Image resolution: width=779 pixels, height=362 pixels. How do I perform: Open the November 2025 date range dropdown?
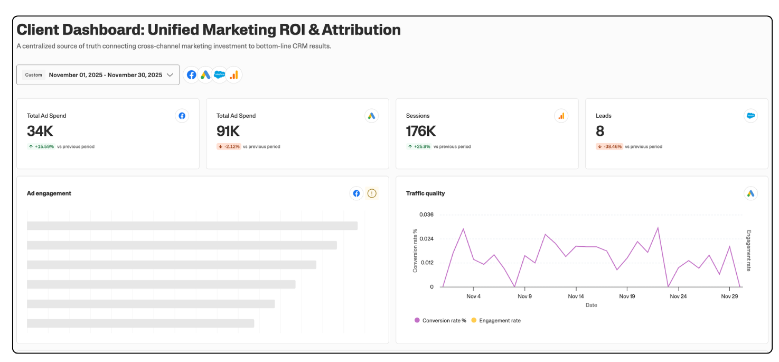pyautogui.click(x=105, y=75)
